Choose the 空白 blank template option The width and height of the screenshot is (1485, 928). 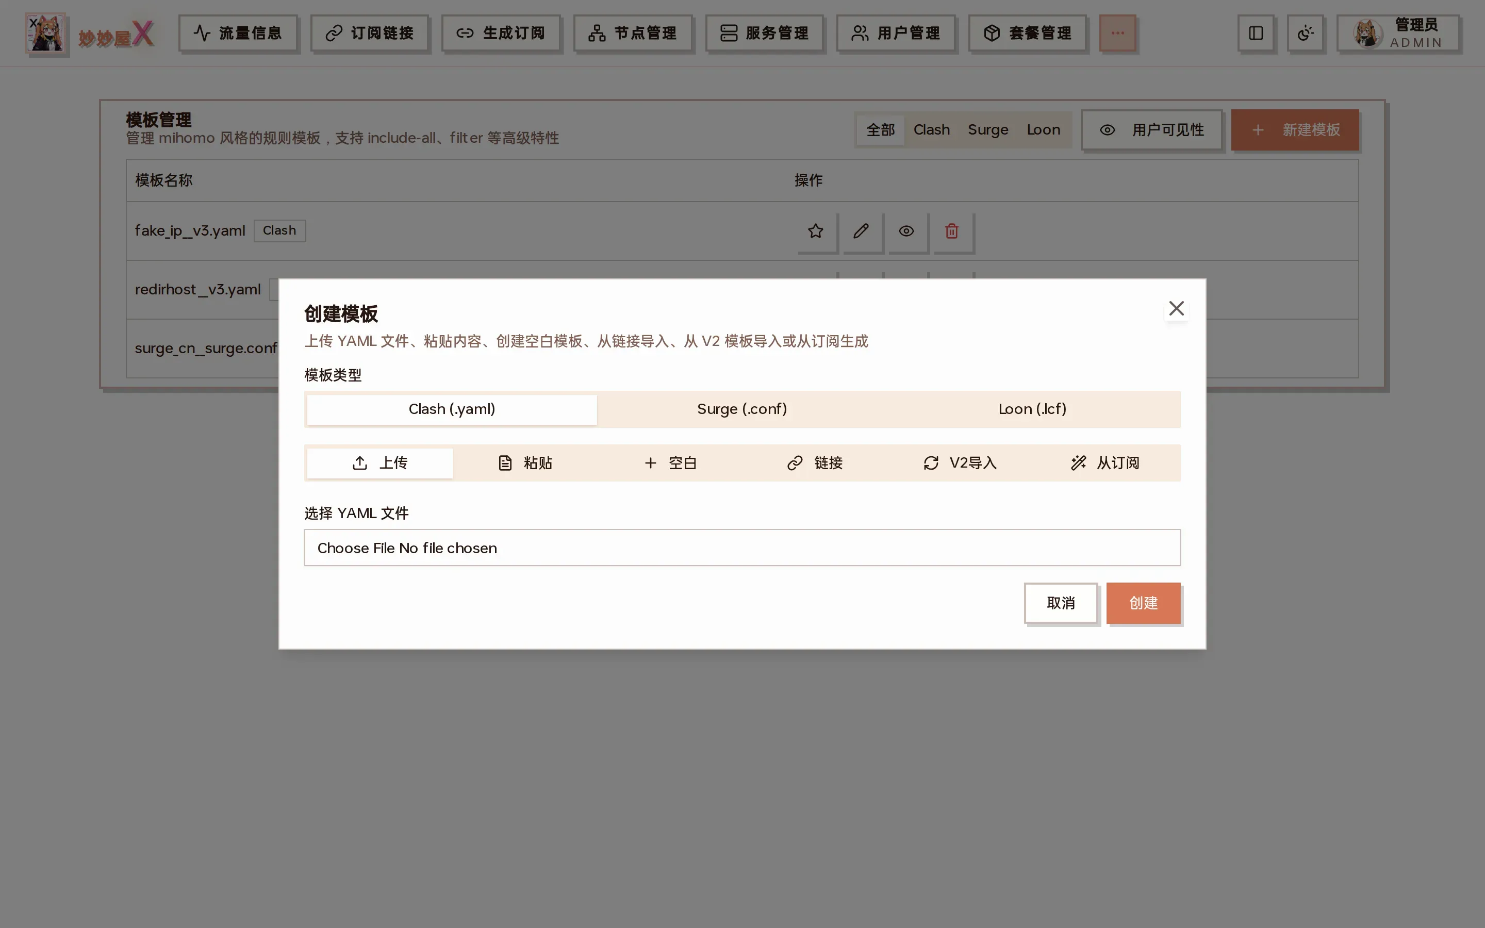(670, 463)
